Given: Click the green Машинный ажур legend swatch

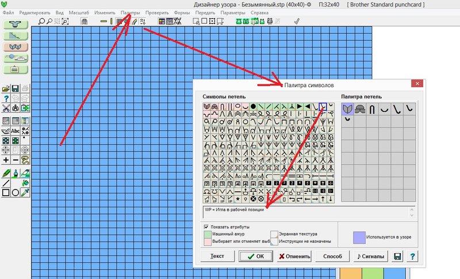Looking at the screenshot, I should pos(208,234).
